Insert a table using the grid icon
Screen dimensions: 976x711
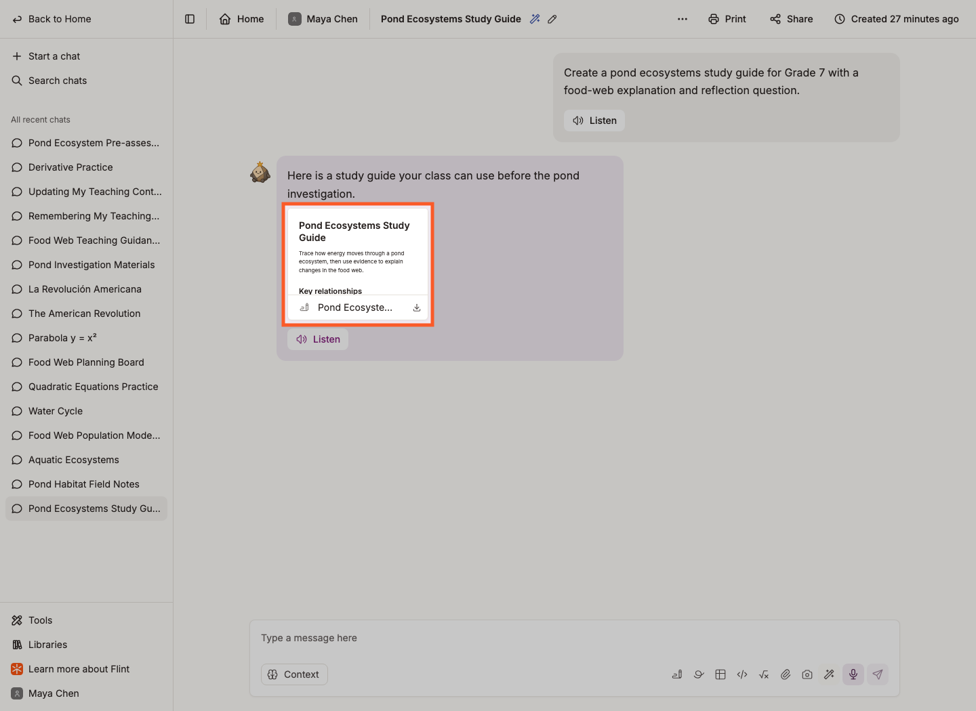click(x=720, y=674)
